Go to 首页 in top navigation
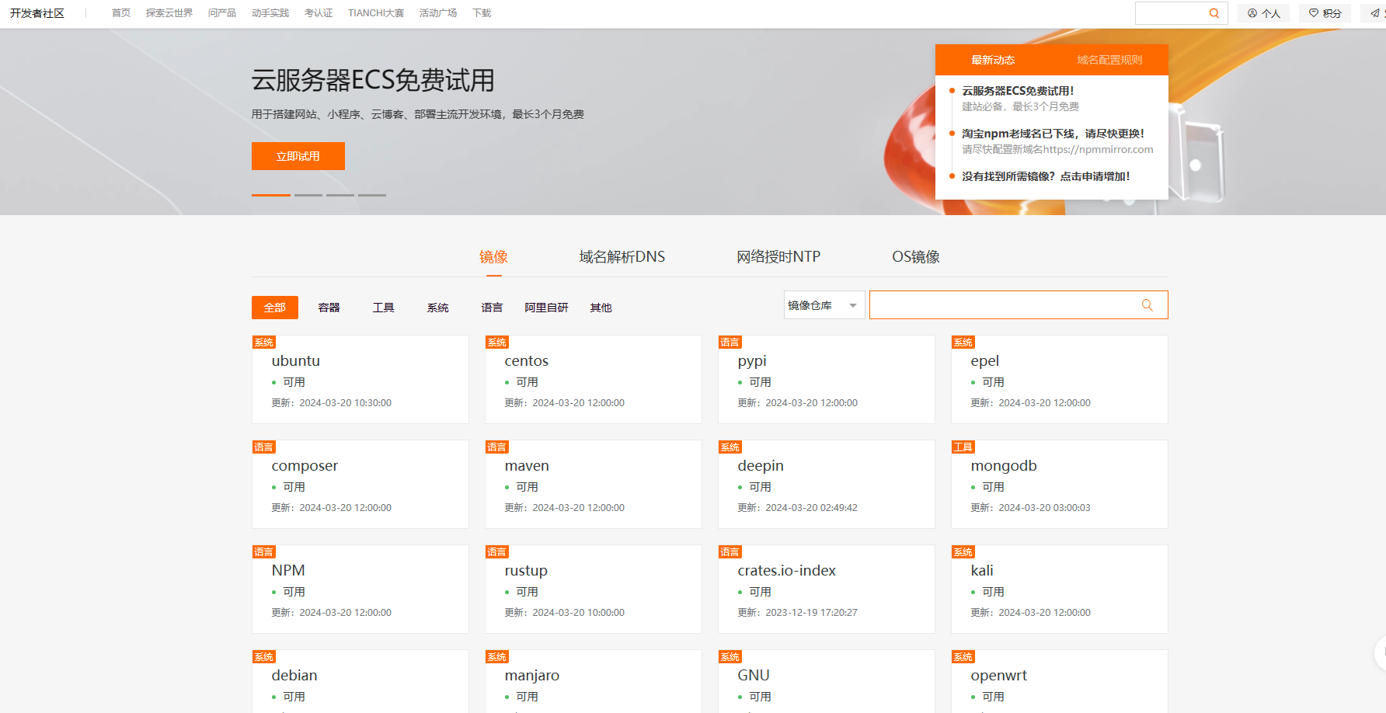 coord(121,13)
